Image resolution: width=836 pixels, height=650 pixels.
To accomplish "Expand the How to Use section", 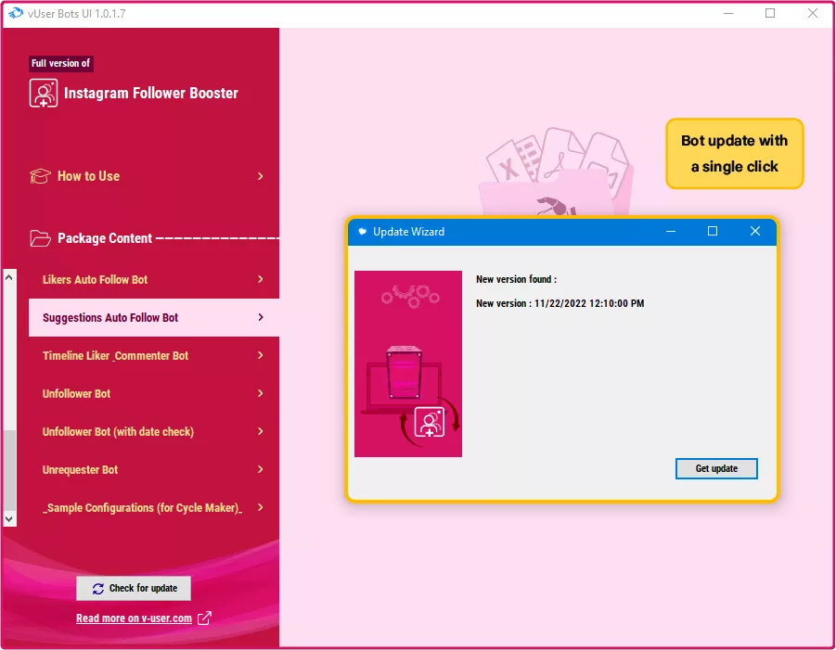I will (x=260, y=176).
